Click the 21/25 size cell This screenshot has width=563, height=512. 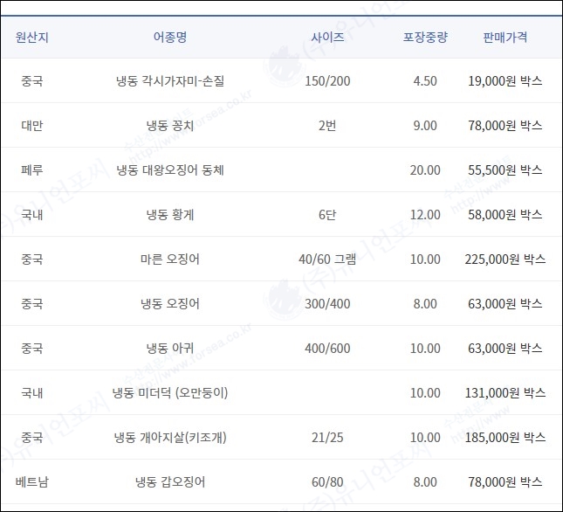[x=327, y=437]
